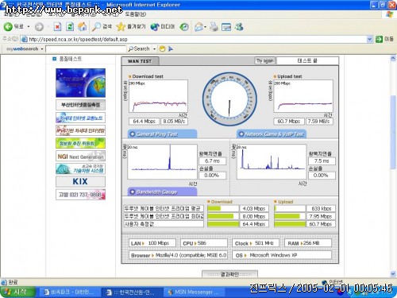Click the address bar URL field
Screen dimensions: 397x298
coord(197,39)
